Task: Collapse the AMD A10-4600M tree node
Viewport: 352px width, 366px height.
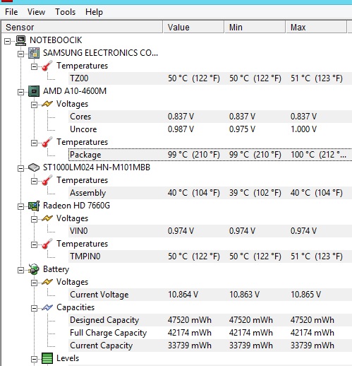Action: click(20, 92)
